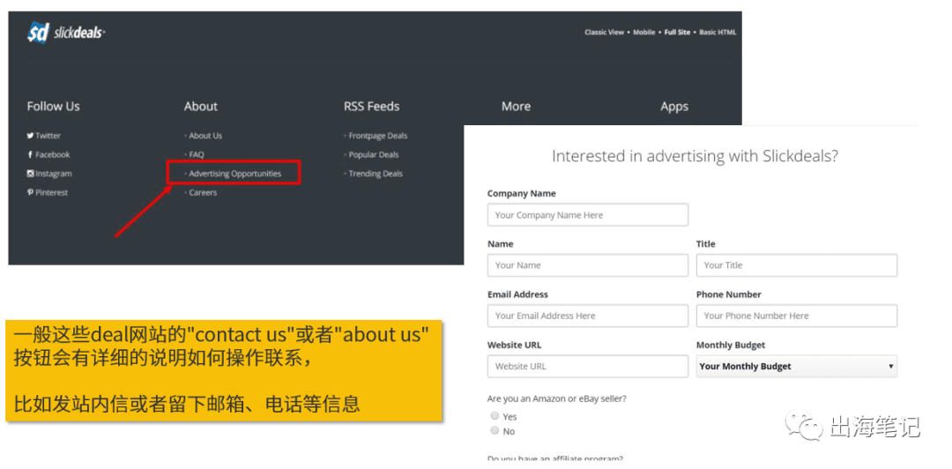The image size is (952, 469).
Task: Click the Phone Number input field
Action: [x=797, y=316]
